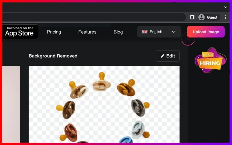Go to the Features menu item
This screenshot has width=232, height=145.
[x=87, y=32]
